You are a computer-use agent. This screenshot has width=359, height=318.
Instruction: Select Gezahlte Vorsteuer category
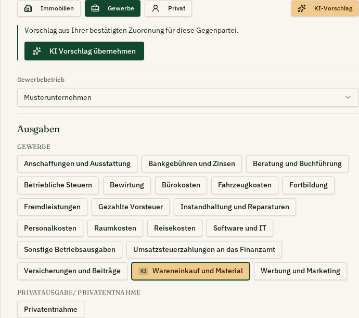tap(131, 207)
